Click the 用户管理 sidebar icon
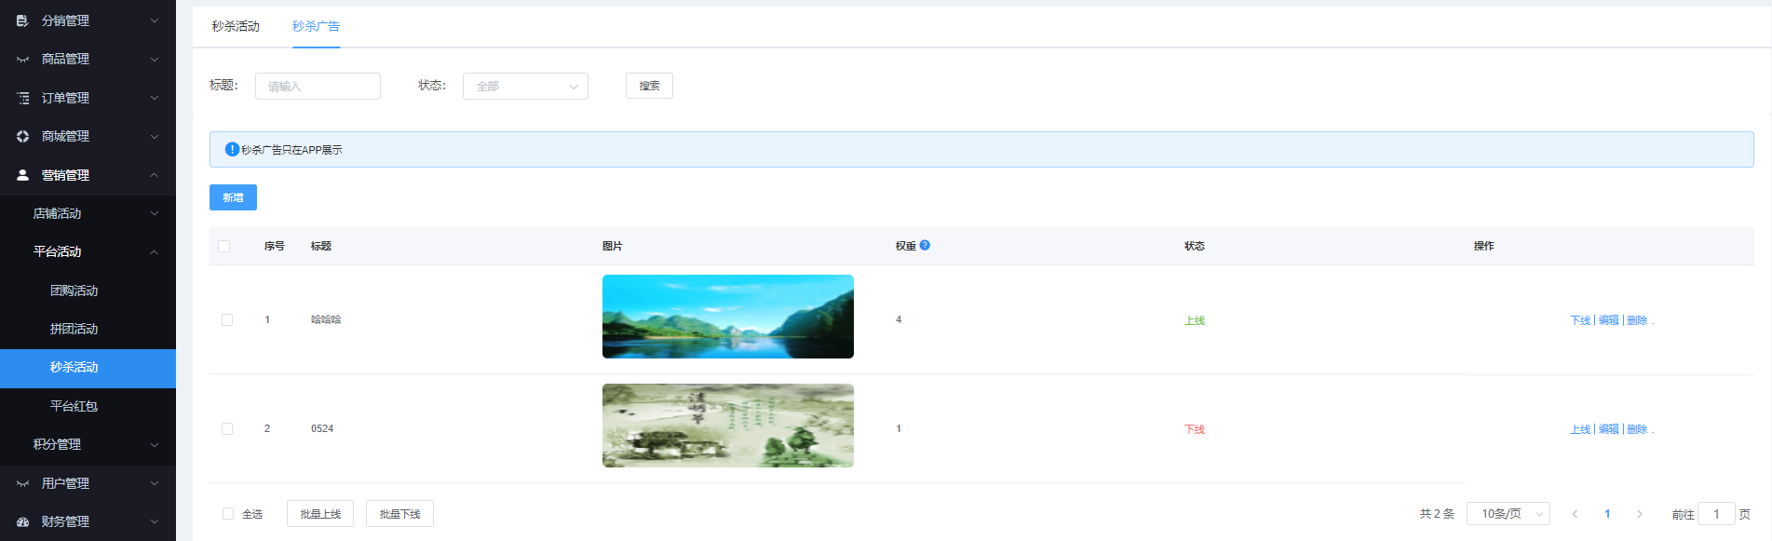Image resolution: width=1772 pixels, height=541 pixels. click(x=22, y=483)
